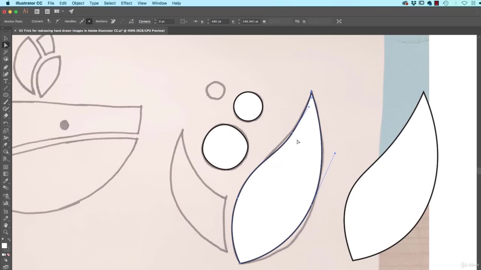Viewport: 481px width, 270px height.
Task: Click the GPU performance rocket icon
Action: (x=71, y=12)
